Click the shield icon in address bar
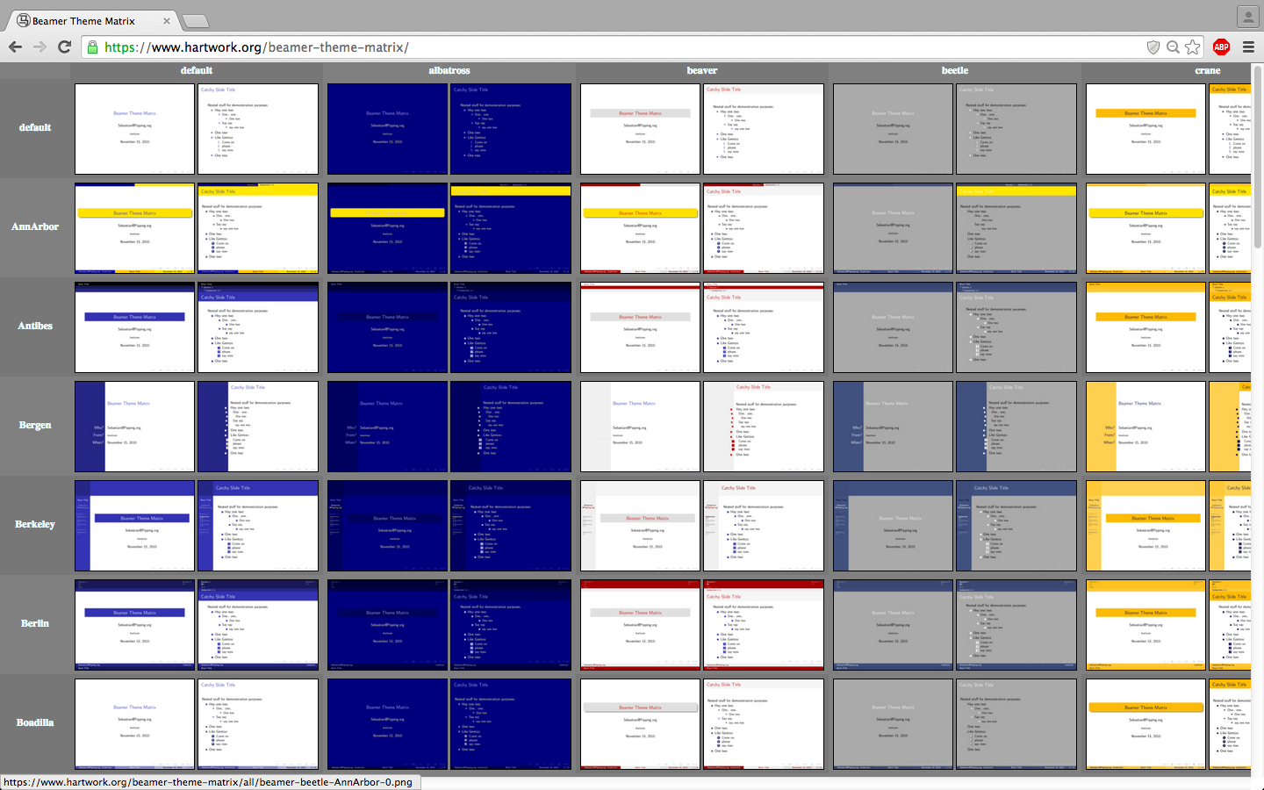 pos(1153,47)
